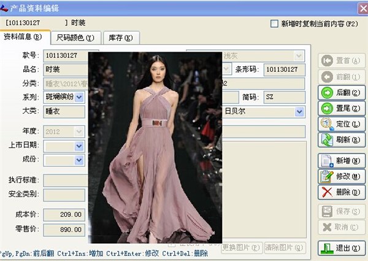Screen dimensions: 368x261
Task: Click the 刷新 refresh arrows icon
Action: pyautogui.click(x=327, y=140)
